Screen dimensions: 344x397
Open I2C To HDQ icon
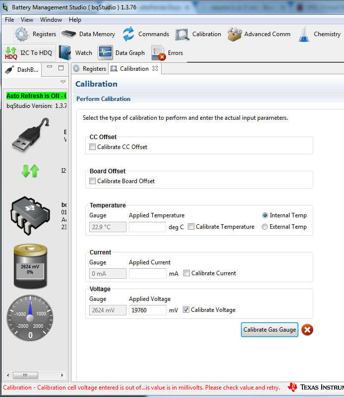[x=11, y=53]
